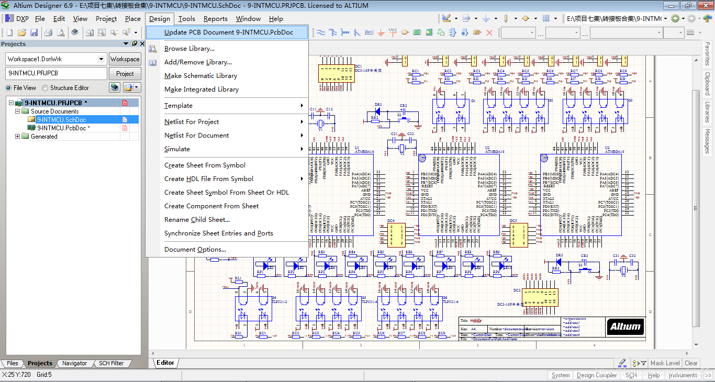Screen dimensions: 715x382
Task: Open print preview (page with magnifier)
Action: tap(61, 32)
